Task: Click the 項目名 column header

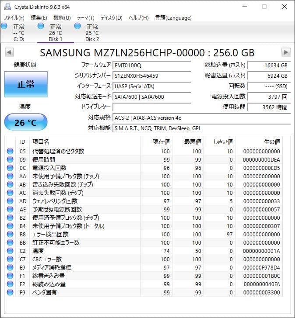Action: 85,142
